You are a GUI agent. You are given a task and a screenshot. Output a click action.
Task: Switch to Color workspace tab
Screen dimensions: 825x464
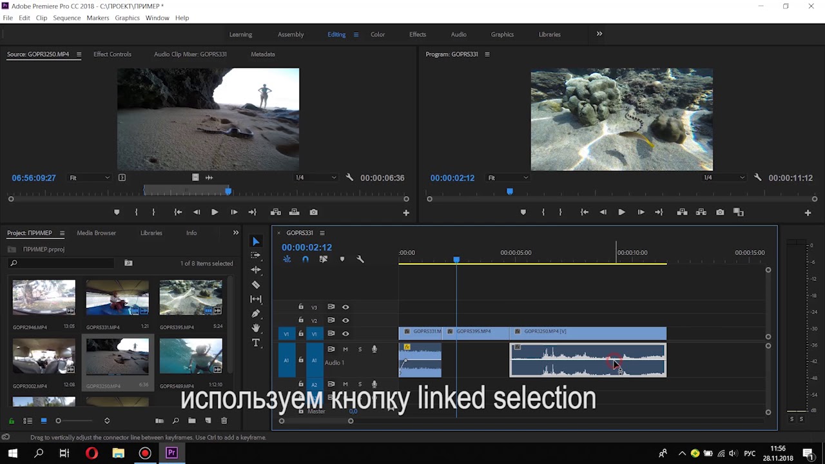378,35
